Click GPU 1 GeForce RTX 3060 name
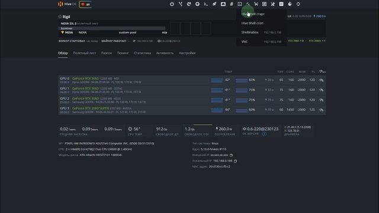Image resolution: width=379 pixels, height=213 pixels. click(x=85, y=88)
